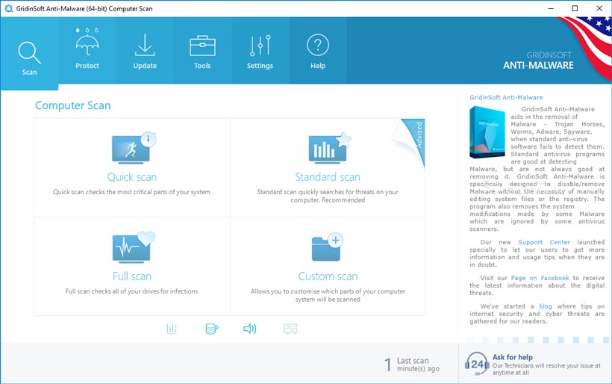Click Ask for help text
Viewport: 612px width, 384px height.
(512, 357)
